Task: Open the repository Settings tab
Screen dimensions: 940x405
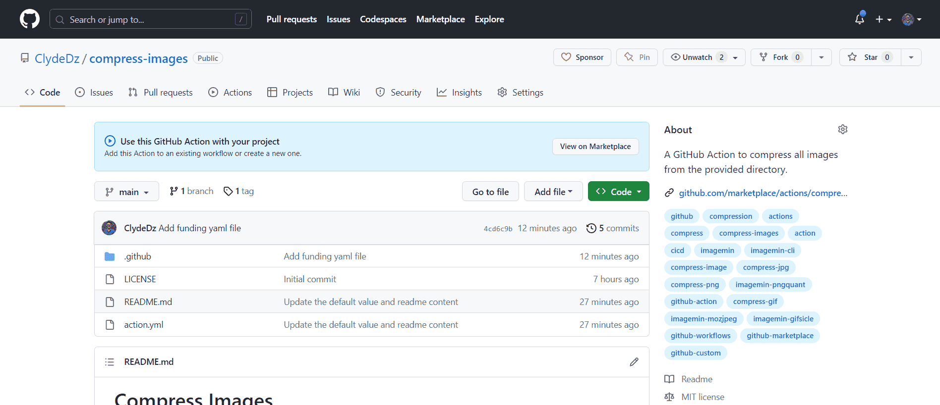Action: click(520, 93)
